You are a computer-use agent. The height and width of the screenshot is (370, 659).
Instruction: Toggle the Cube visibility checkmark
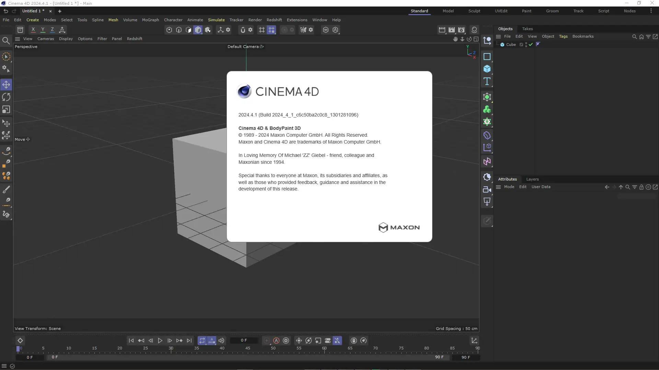click(531, 45)
